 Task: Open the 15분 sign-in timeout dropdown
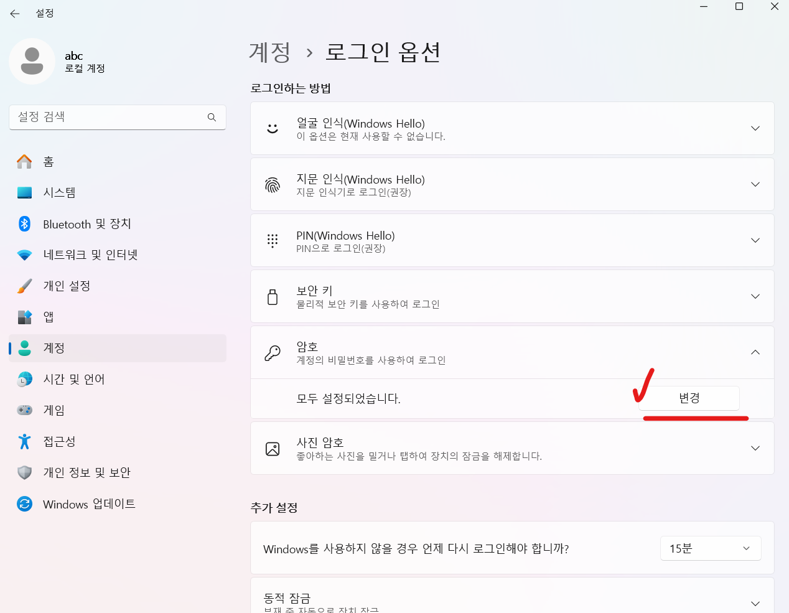point(711,548)
